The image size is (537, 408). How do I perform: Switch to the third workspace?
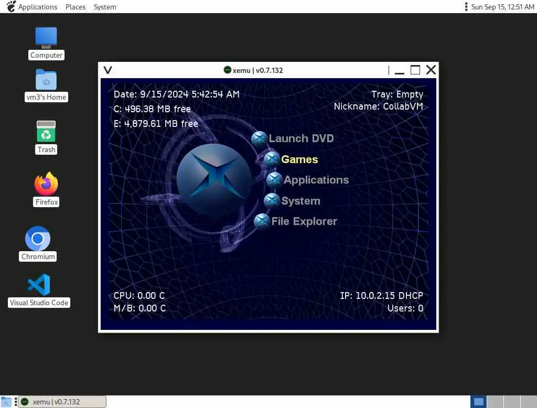click(512, 402)
